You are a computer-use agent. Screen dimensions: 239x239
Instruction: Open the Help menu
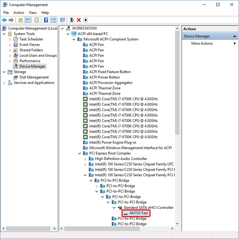(45, 13)
